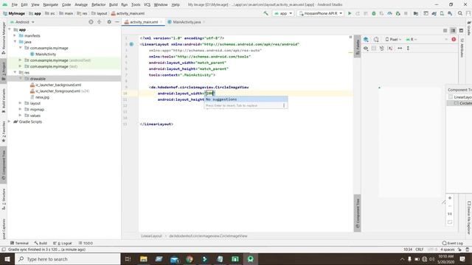This screenshot has width=472, height=265.
Task: Expand the mipmap folder
Action: pyautogui.click(x=20, y=110)
